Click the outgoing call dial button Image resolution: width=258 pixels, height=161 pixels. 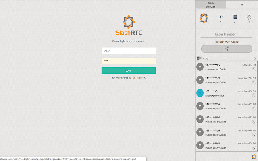[227, 49]
